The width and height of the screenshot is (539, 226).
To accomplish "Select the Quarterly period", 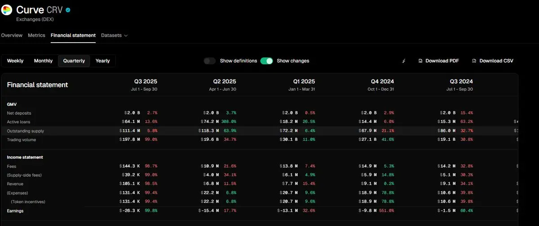I will tap(74, 61).
